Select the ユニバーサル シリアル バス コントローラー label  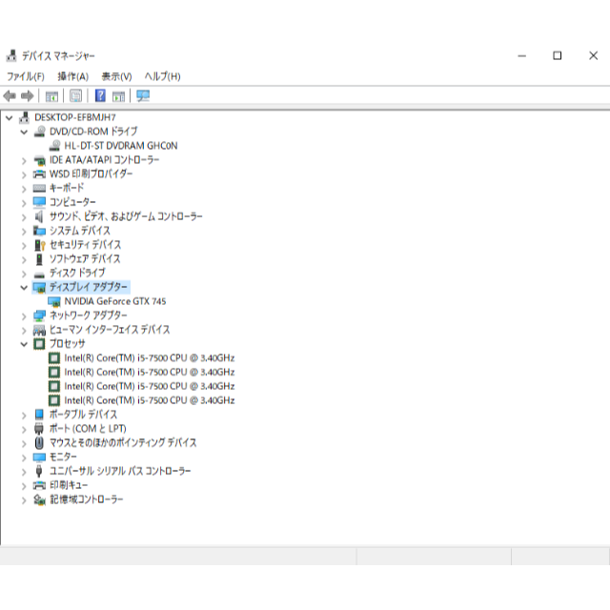tap(120, 471)
